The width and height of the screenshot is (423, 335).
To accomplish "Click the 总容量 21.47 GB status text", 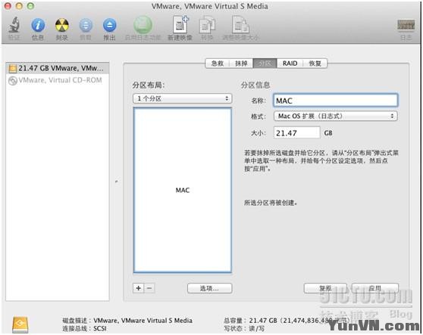I will (286, 320).
